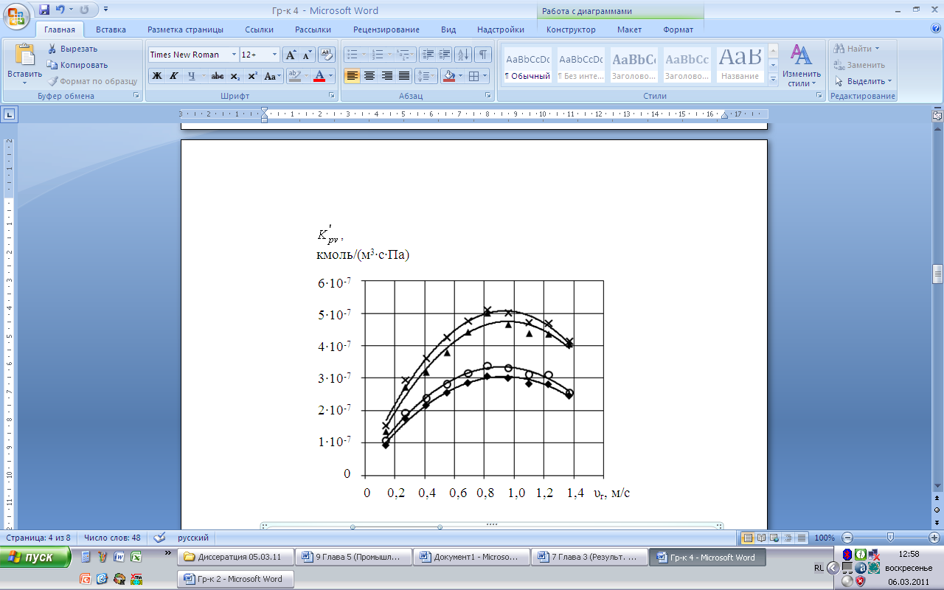Toggle bold Ж formatting
Screen dimensions: 944x590
(157, 76)
